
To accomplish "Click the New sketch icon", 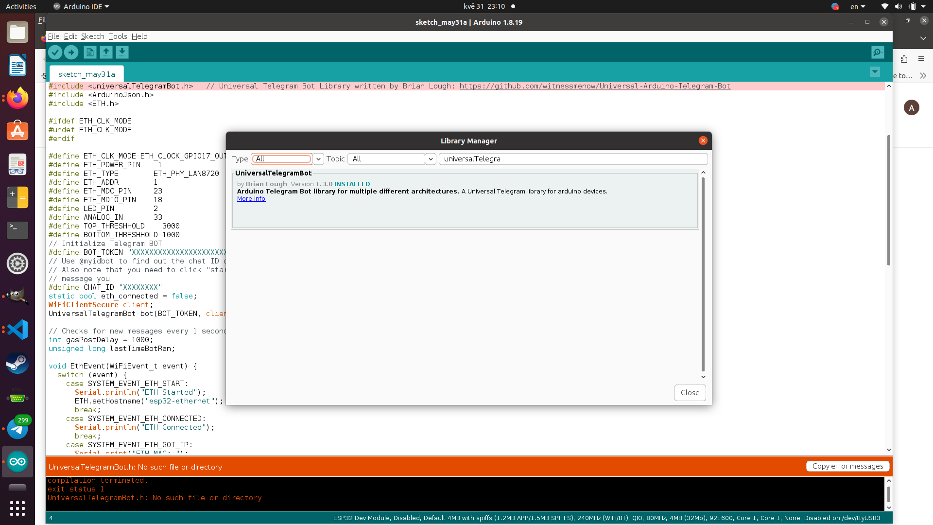I will coord(90,52).
